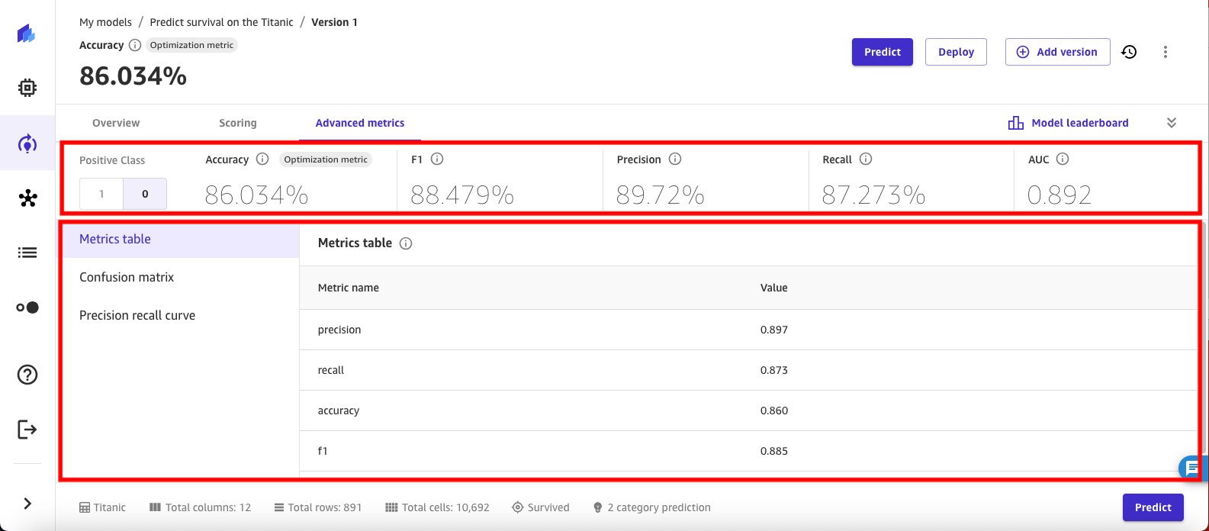Switch to the Overview tab
This screenshot has width=1209, height=531.
click(116, 123)
